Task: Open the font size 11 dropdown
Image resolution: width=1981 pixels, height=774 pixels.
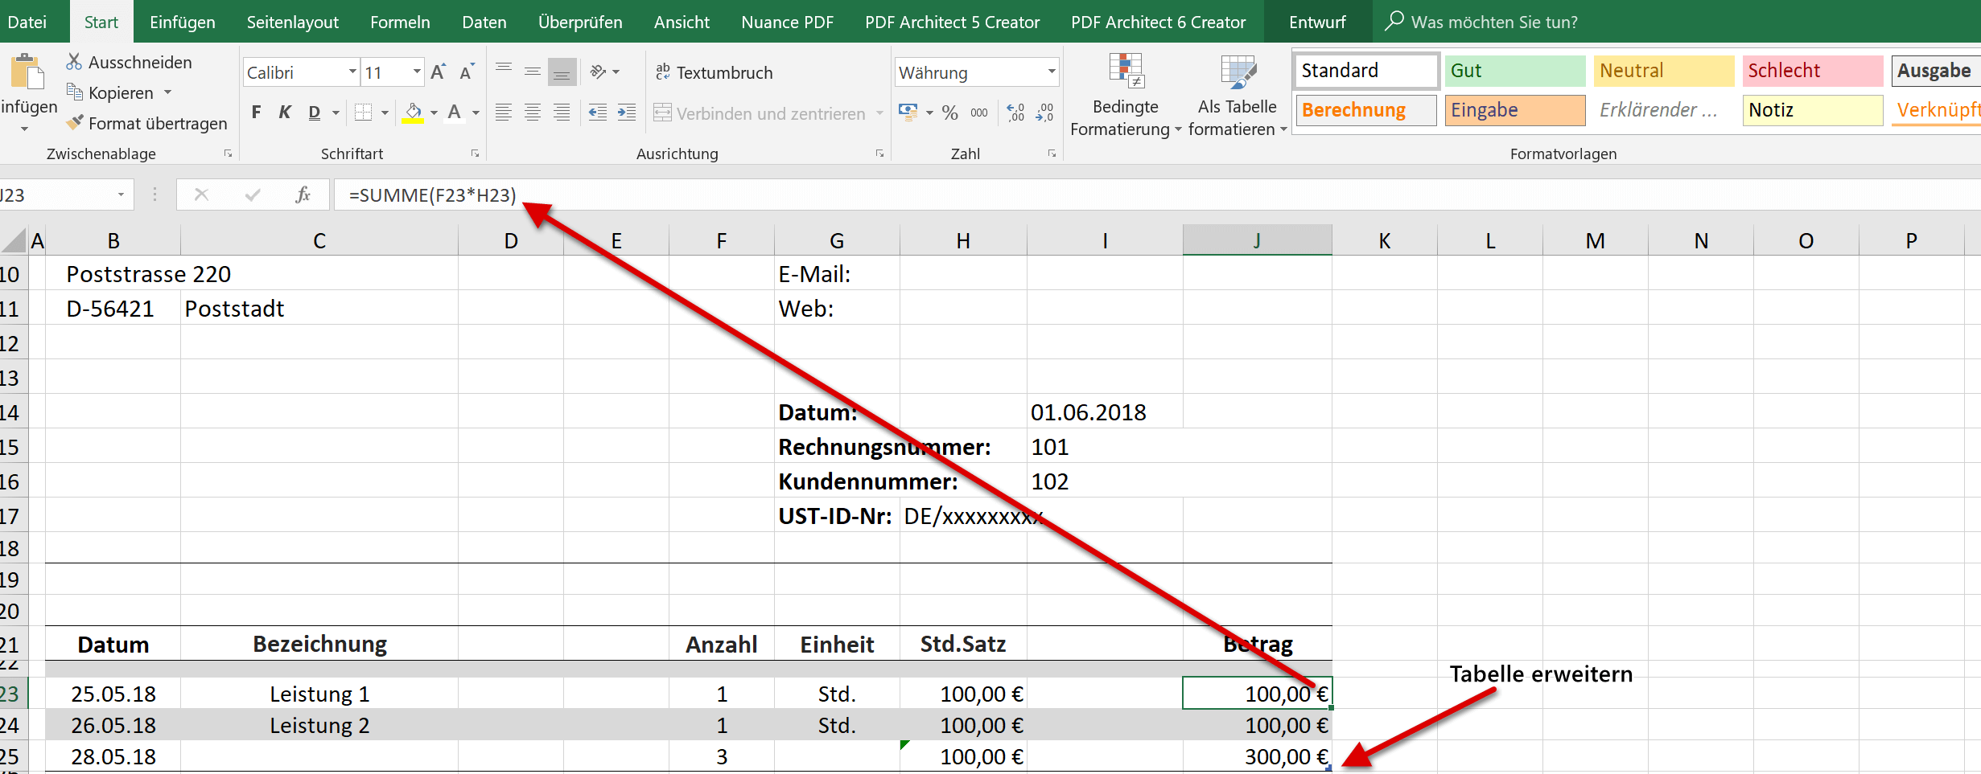Action: pyautogui.click(x=417, y=72)
